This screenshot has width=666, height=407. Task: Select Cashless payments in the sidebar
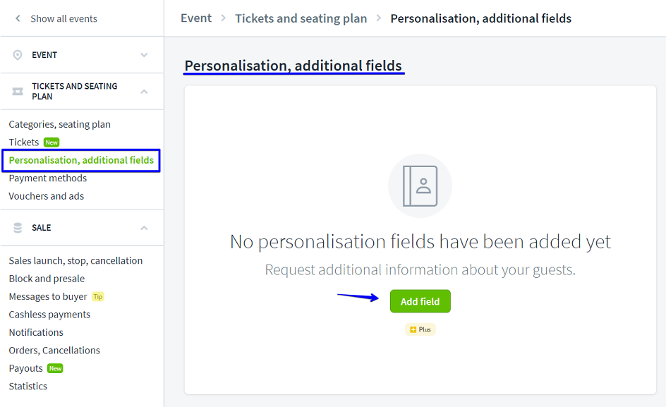pos(49,314)
